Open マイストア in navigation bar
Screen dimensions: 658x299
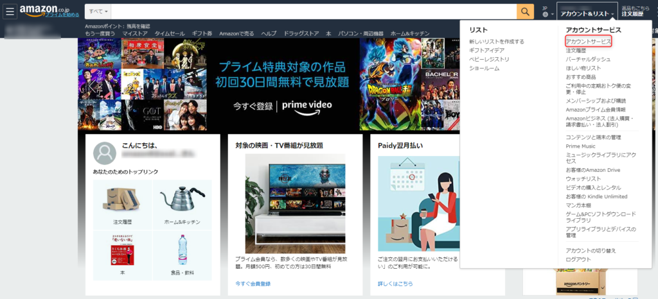tap(135, 33)
